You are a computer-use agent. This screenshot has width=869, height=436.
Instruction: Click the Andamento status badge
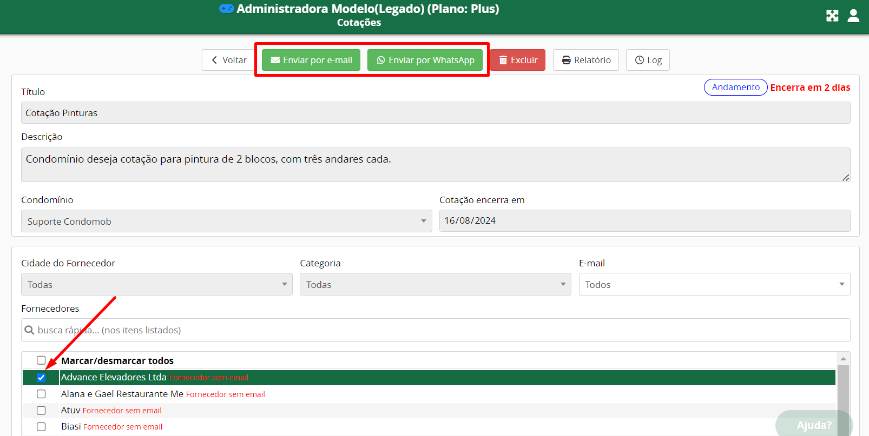pos(735,87)
